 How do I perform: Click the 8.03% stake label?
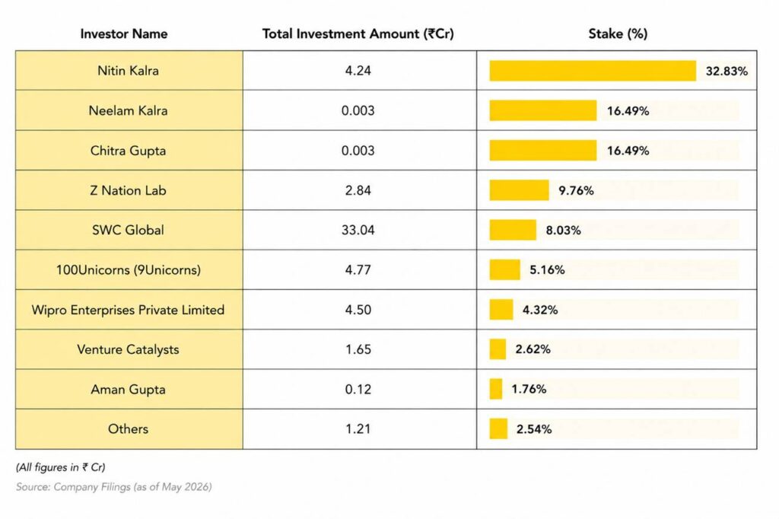(564, 230)
